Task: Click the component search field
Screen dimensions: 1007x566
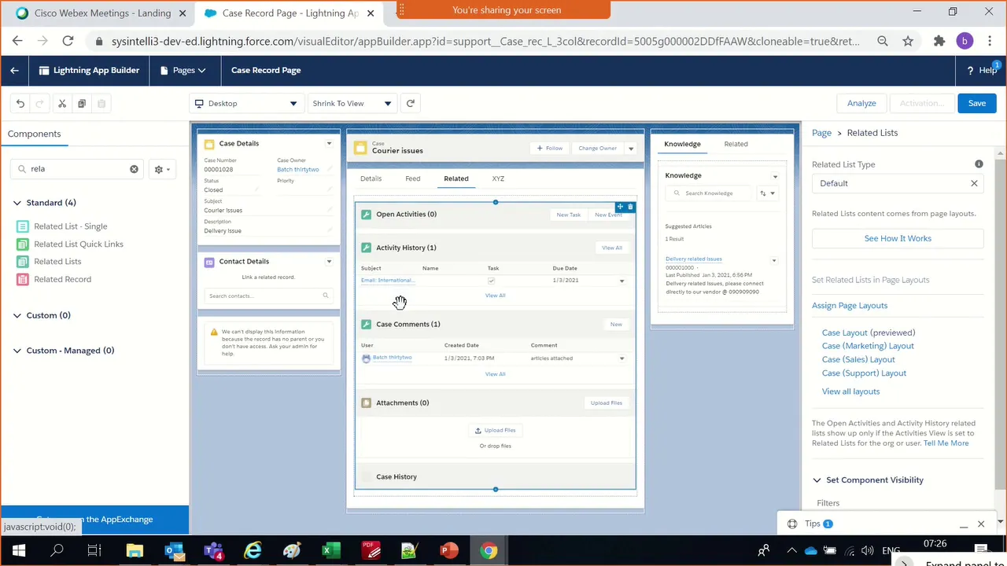Action: pos(76,169)
